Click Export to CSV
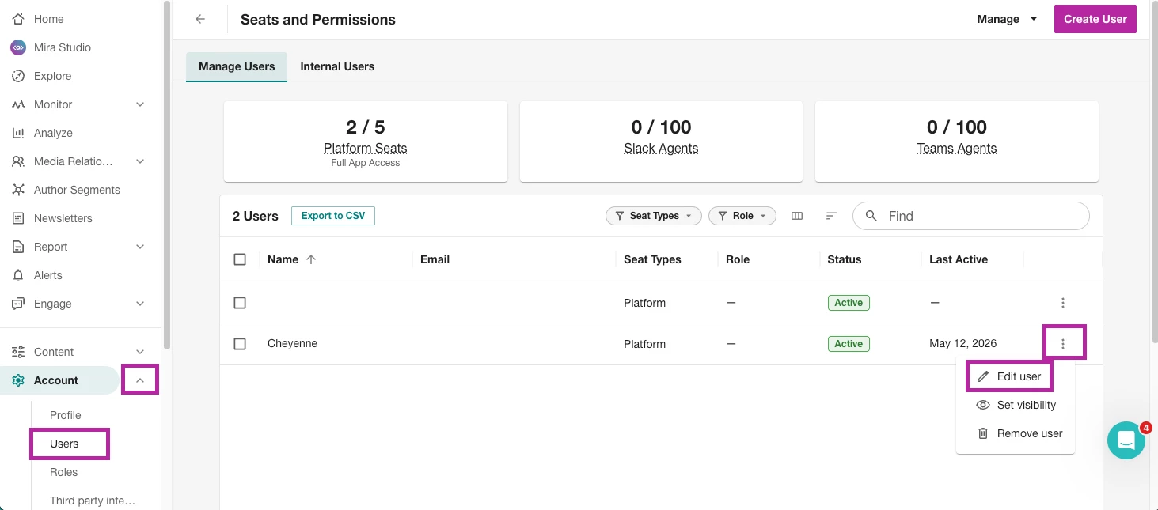 [x=333, y=216]
